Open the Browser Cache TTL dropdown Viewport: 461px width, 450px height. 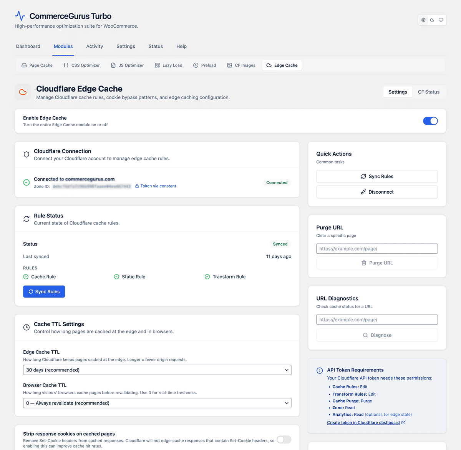(157, 403)
